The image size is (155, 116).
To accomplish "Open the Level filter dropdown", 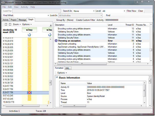I will point(125,11).
